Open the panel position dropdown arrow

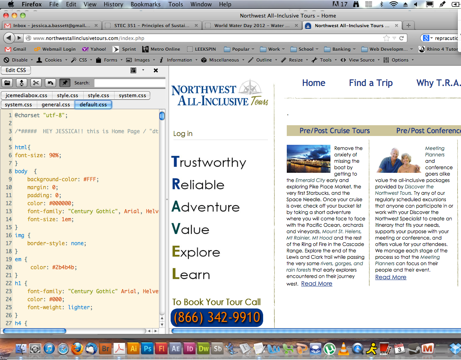(x=143, y=70)
